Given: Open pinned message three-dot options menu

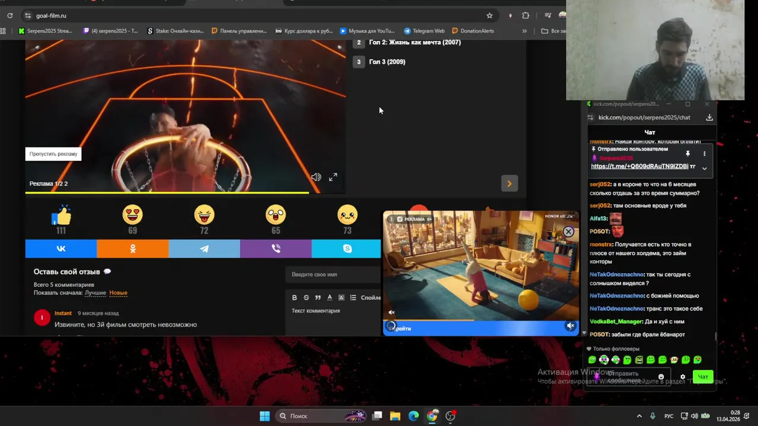Looking at the screenshot, I should [704, 154].
